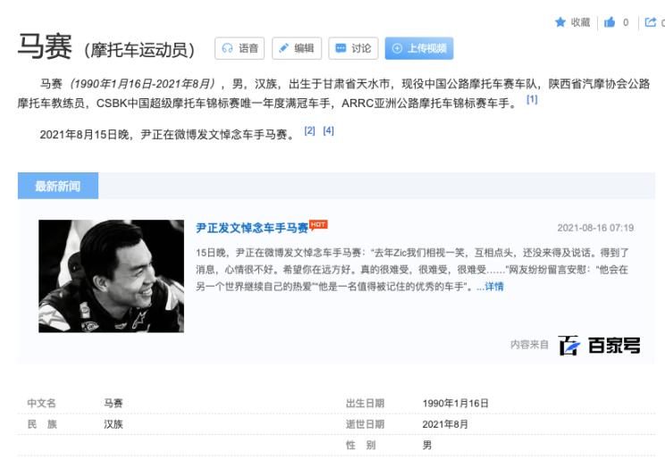Click the pencil icon in 编辑 button

(x=283, y=48)
